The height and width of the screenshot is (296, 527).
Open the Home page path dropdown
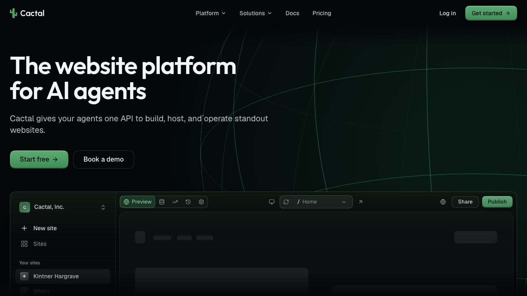pyautogui.click(x=322, y=202)
